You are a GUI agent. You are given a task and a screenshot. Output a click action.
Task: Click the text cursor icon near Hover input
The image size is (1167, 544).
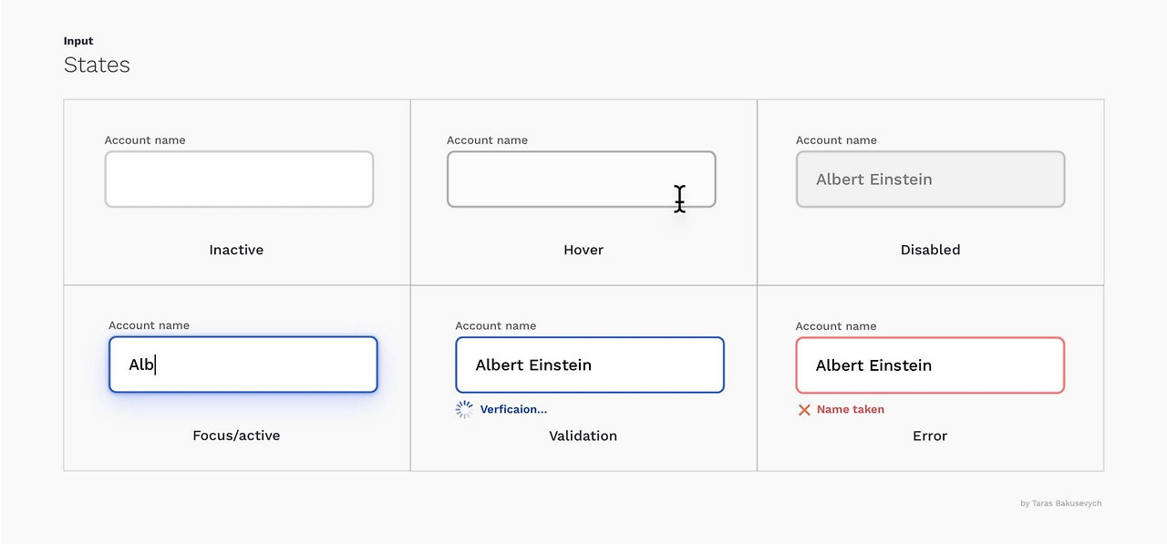[x=679, y=200]
